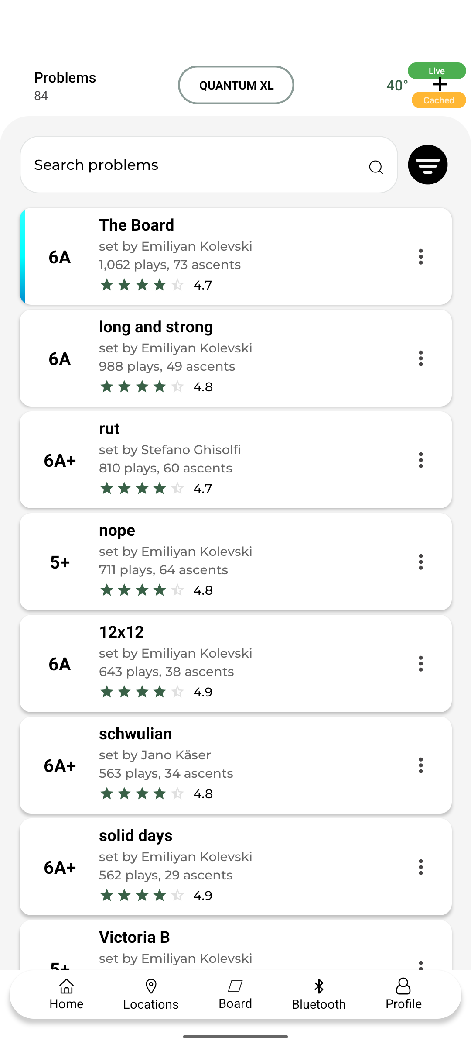Open the QUANTUM XL board selector
Viewport: 471px width, 1048px height.
point(236,85)
